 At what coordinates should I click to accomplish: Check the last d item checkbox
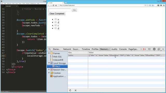pyautogui.click(x=56, y=28)
